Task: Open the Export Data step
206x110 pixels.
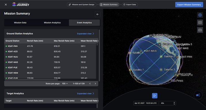Action: point(130,5)
